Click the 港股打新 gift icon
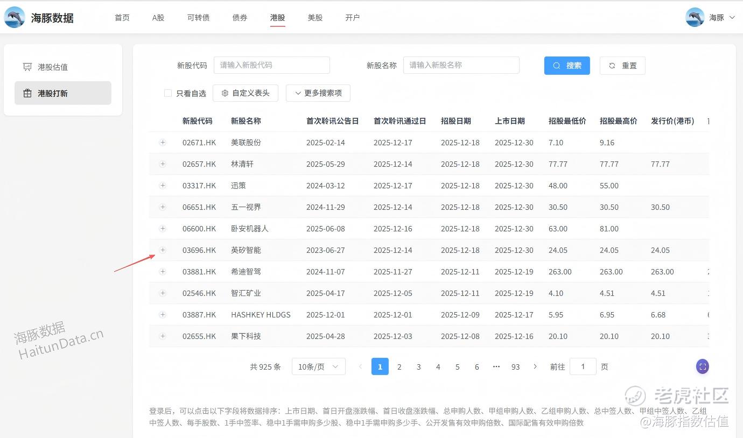Screen dimensions: 743x438 click(x=27, y=94)
